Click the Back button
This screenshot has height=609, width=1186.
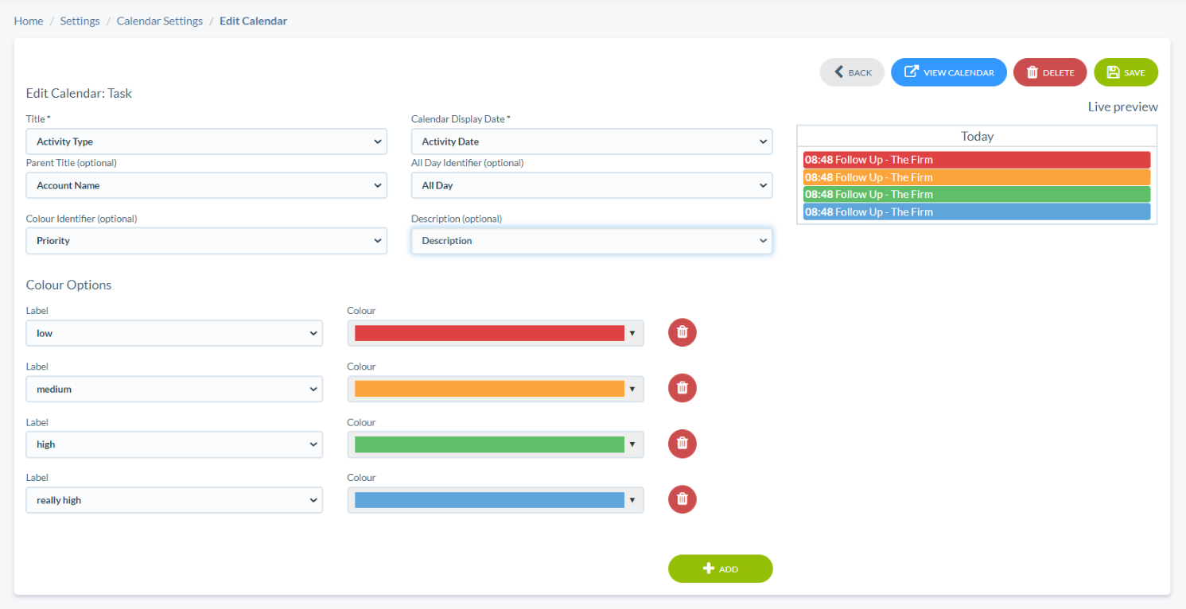tap(852, 72)
